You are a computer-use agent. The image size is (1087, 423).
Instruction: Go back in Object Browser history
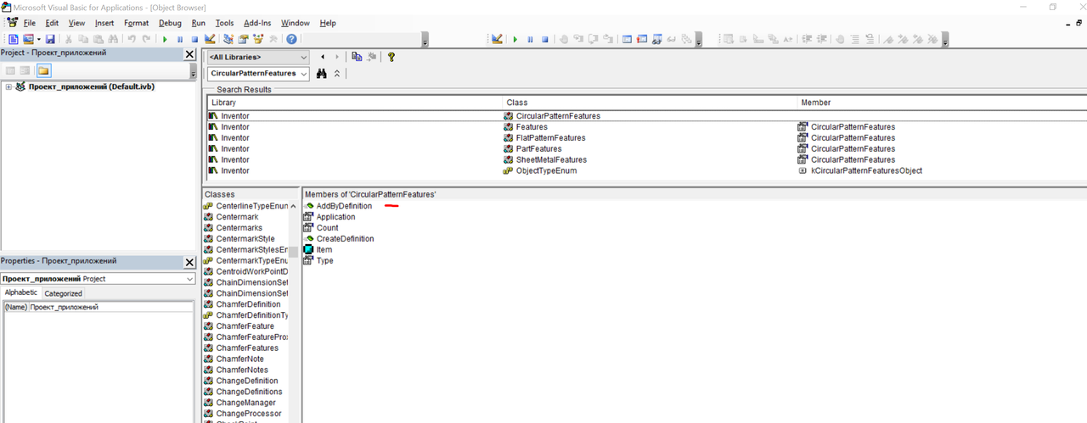323,57
